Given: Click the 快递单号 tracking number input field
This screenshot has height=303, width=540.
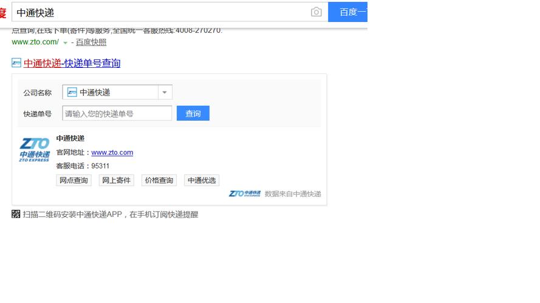Looking at the screenshot, I should (x=117, y=113).
